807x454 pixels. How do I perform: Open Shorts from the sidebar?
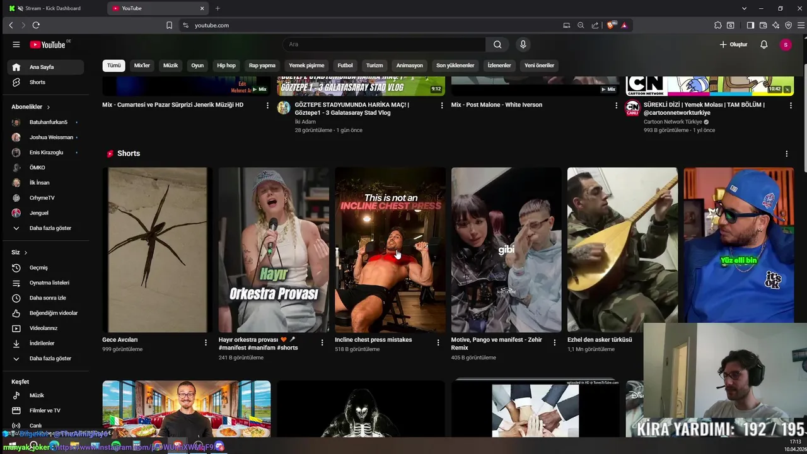[x=47, y=82]
